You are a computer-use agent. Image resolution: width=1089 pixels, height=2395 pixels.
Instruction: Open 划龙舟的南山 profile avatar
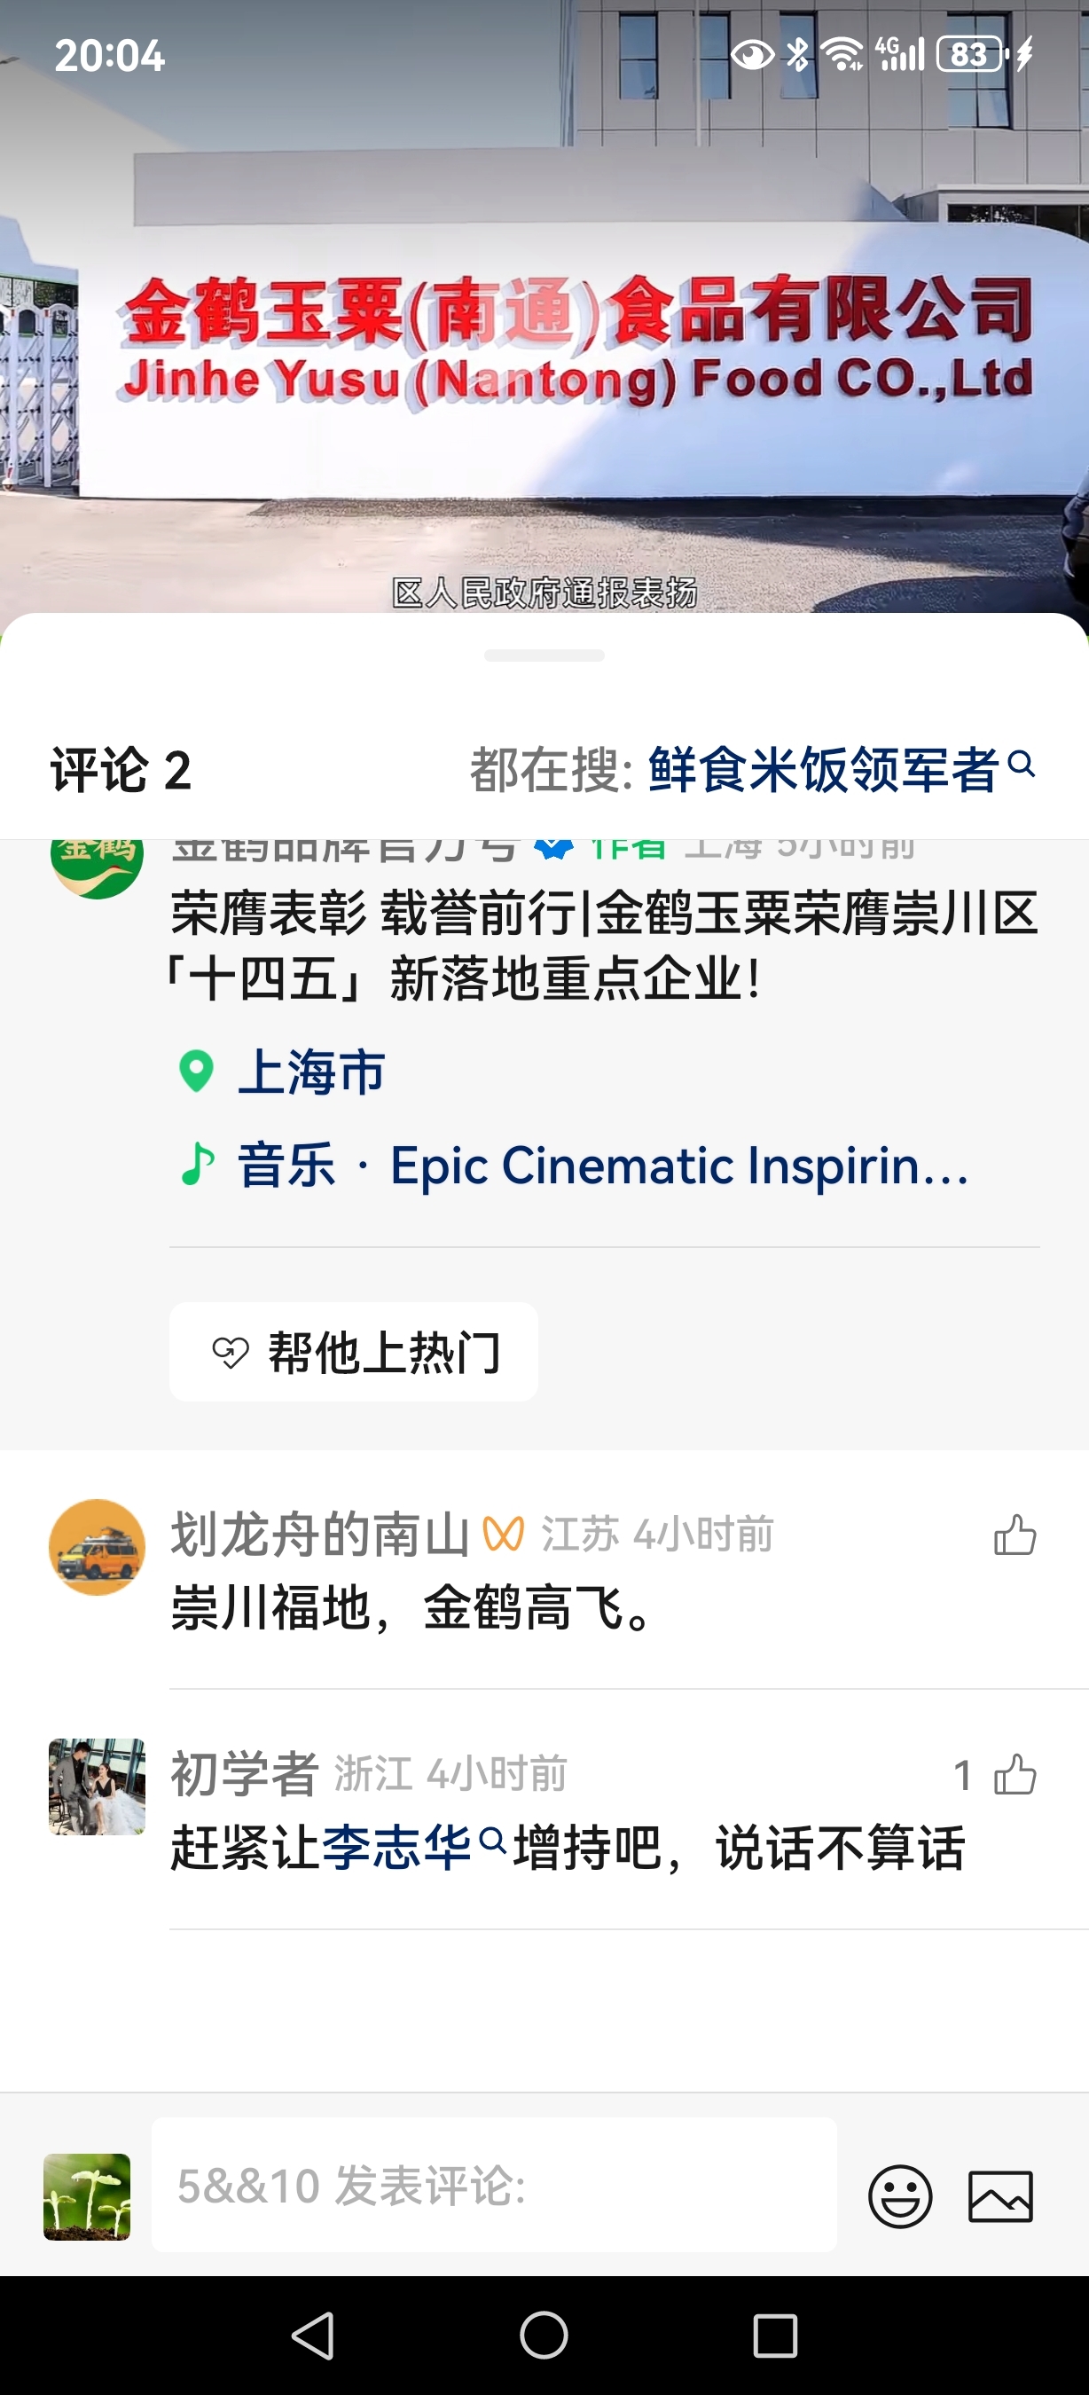97,1547
